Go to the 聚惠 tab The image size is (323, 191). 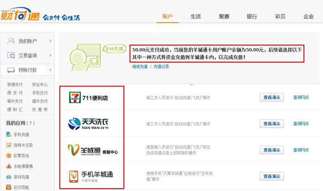[224, 16]
